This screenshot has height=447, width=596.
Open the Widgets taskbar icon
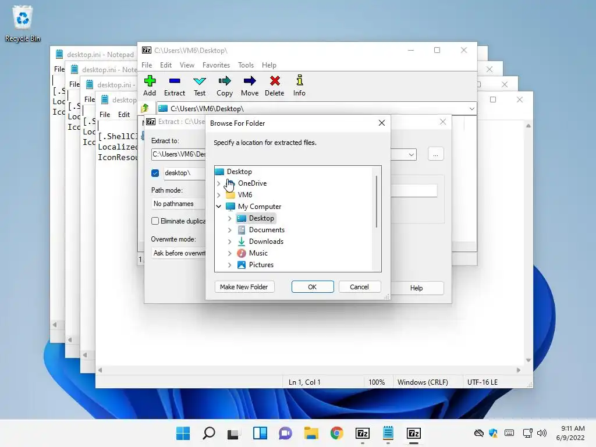[260, 433]
